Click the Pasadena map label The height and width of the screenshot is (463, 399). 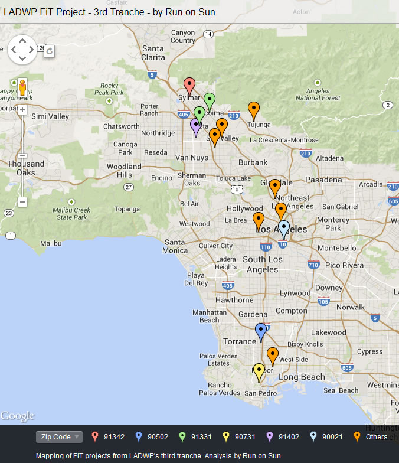tap(323, 180)
